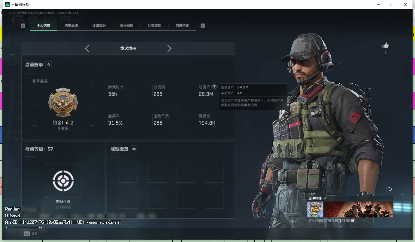Close the 三角洲行动 window
This screenshot has height=242, width=415.
[x=406, y=4]
